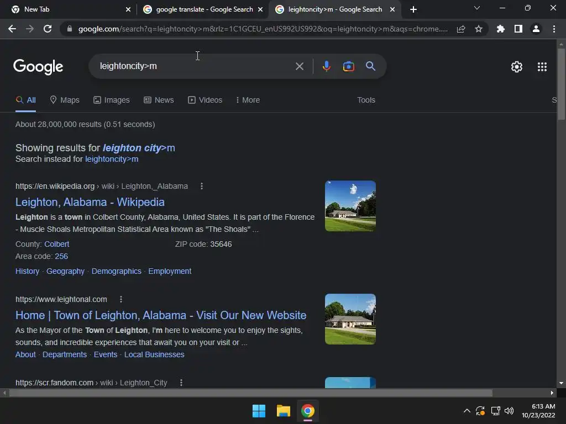This screenshot has width=566, height=424.
Task: Close the New Tab tab
Action: [128, 10]
